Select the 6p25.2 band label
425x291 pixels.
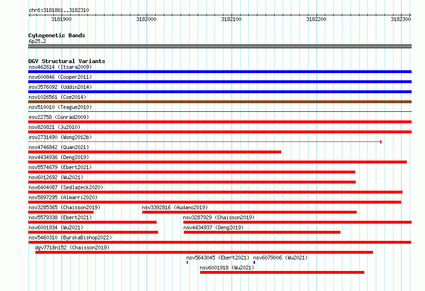coord(37,41)
